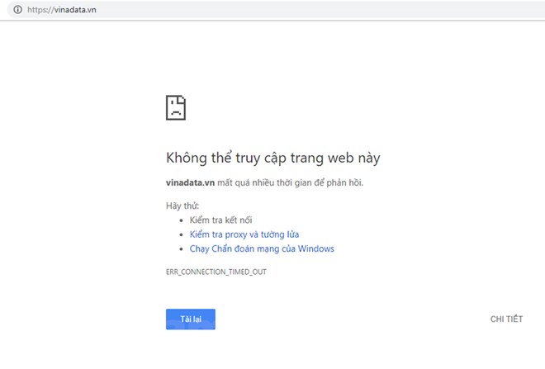The height and width of the screenshot is (369, 545).
Task: Click bullet beside Chạy Chẩn đoán mạng link
Action: pos(181,249)
